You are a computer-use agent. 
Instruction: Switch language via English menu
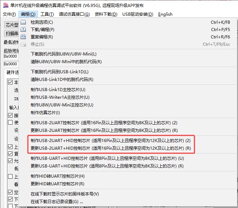point(165,14)
